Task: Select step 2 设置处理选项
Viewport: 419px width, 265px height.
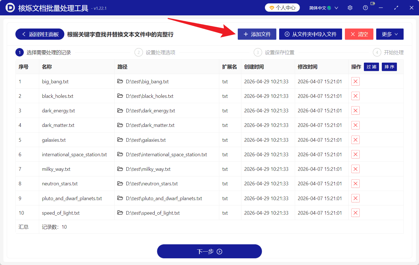Action: tap(155, 52)
